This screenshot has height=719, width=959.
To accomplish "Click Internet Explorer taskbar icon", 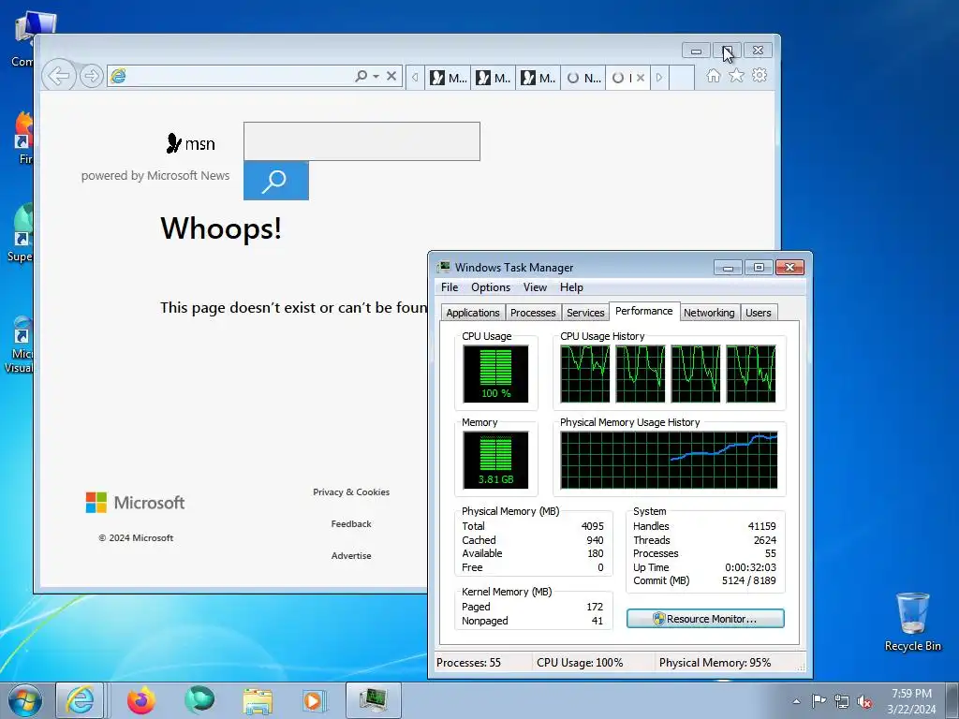I will click(x=80, y=700).
